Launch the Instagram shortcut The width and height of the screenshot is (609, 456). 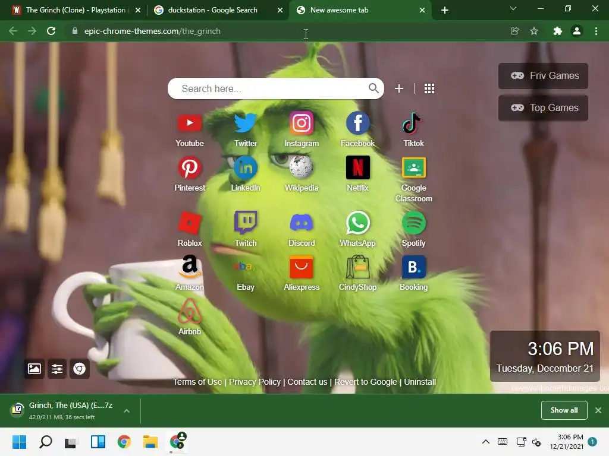(x=302, y=123)
